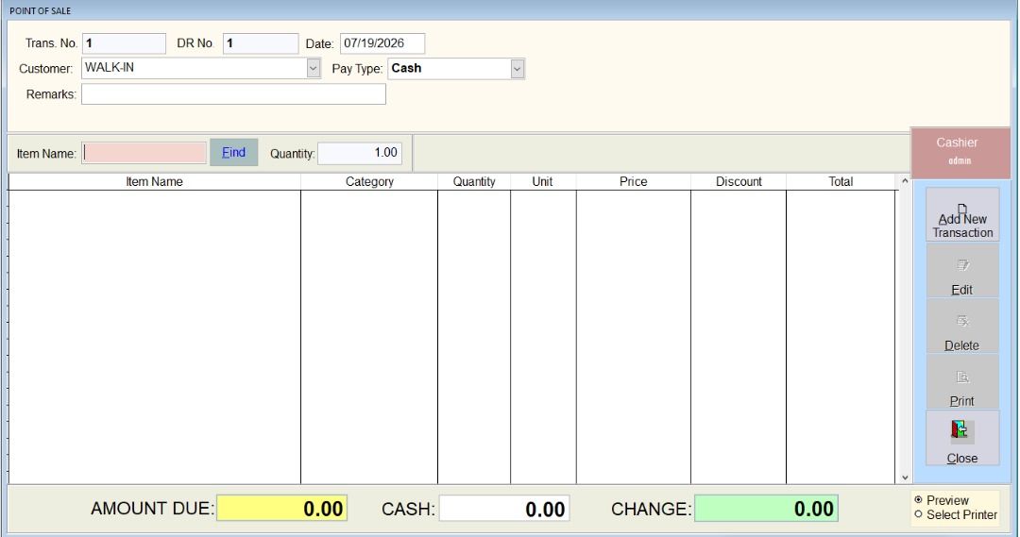The width and height of the screenshot is (1020, 537).
Task: Click the Find button
Action: (x=233, y=152)
